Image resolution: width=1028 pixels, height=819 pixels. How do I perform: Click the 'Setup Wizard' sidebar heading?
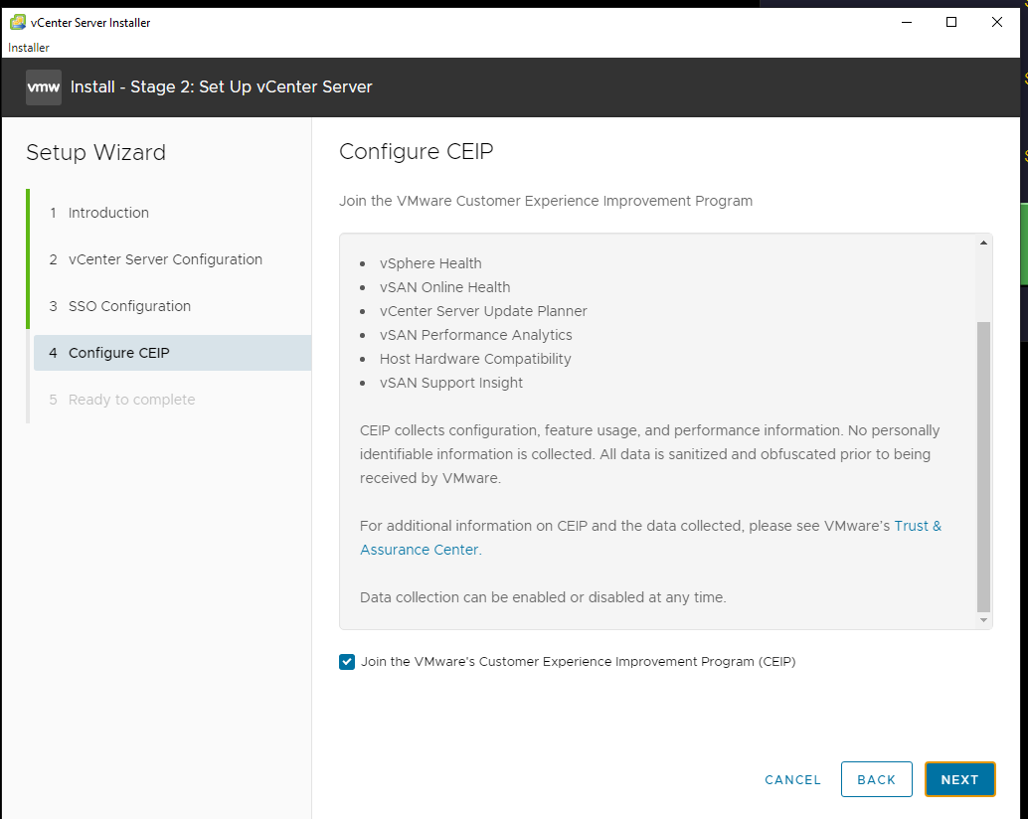[95, 153]
